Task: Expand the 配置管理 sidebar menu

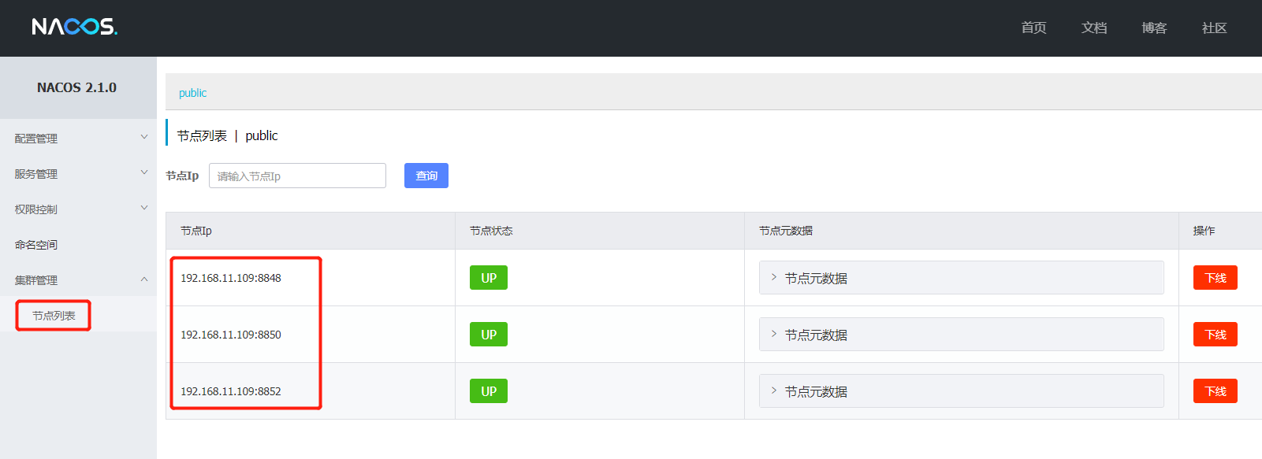Action: tap(77, 138)
